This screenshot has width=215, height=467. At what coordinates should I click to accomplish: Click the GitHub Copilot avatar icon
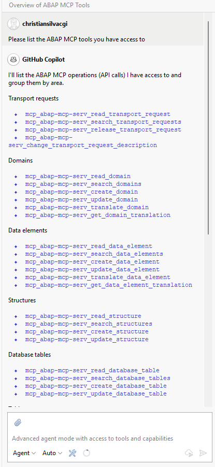[13, 60]
